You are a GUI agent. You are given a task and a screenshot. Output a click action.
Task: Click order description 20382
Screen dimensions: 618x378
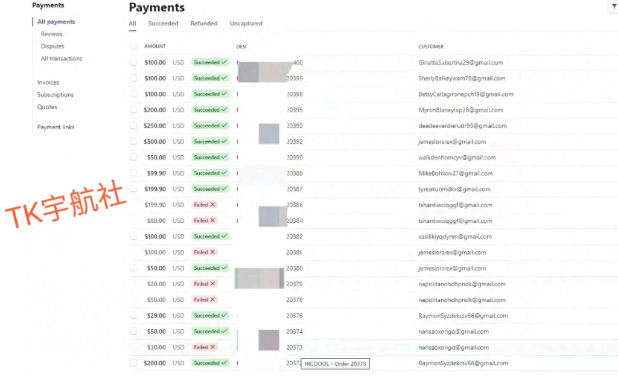click(x=295, y=237)
